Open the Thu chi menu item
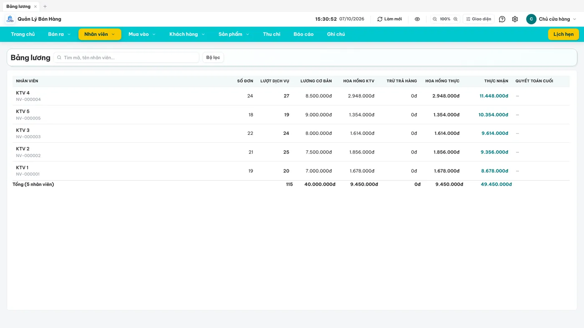The width and height of the screenshot is (584, 328). pyautogui.click(x=272, y=34)
